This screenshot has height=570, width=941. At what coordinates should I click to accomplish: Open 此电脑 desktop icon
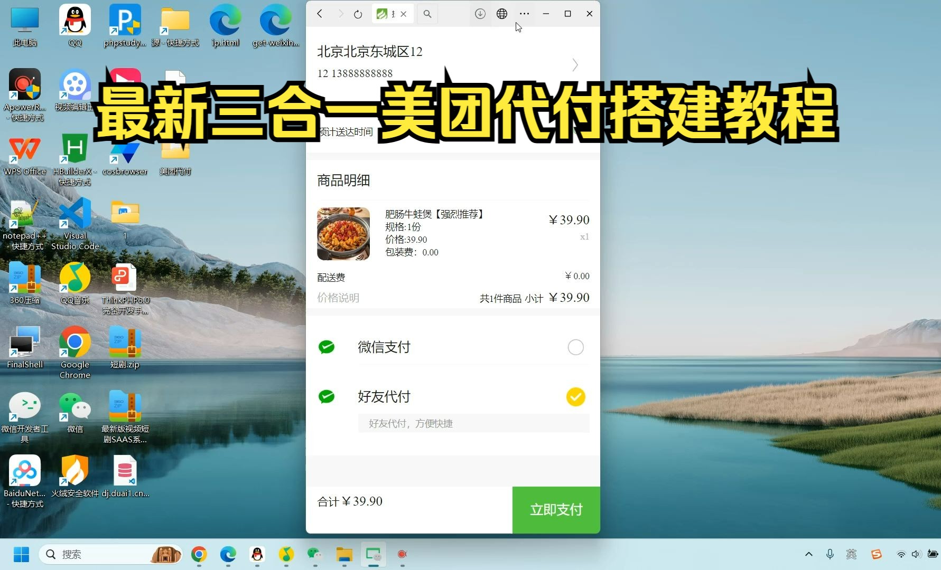[x=25, y=26]
